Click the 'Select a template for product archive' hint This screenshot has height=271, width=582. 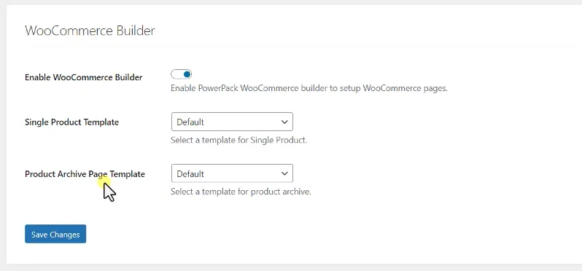(241, 192)
